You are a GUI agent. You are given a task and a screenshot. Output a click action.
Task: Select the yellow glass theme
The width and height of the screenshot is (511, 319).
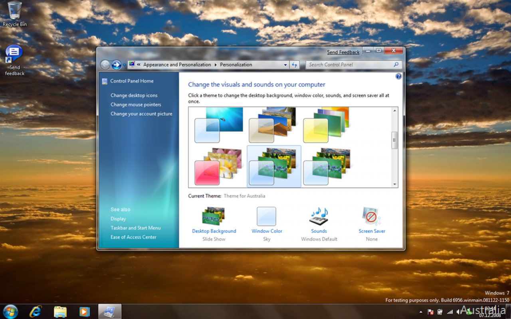(326, 125)
